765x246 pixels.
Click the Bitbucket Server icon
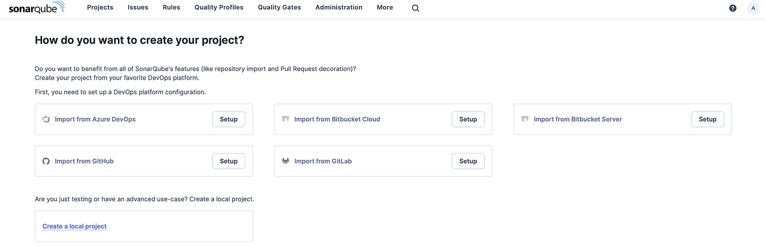tap(525, 119)
